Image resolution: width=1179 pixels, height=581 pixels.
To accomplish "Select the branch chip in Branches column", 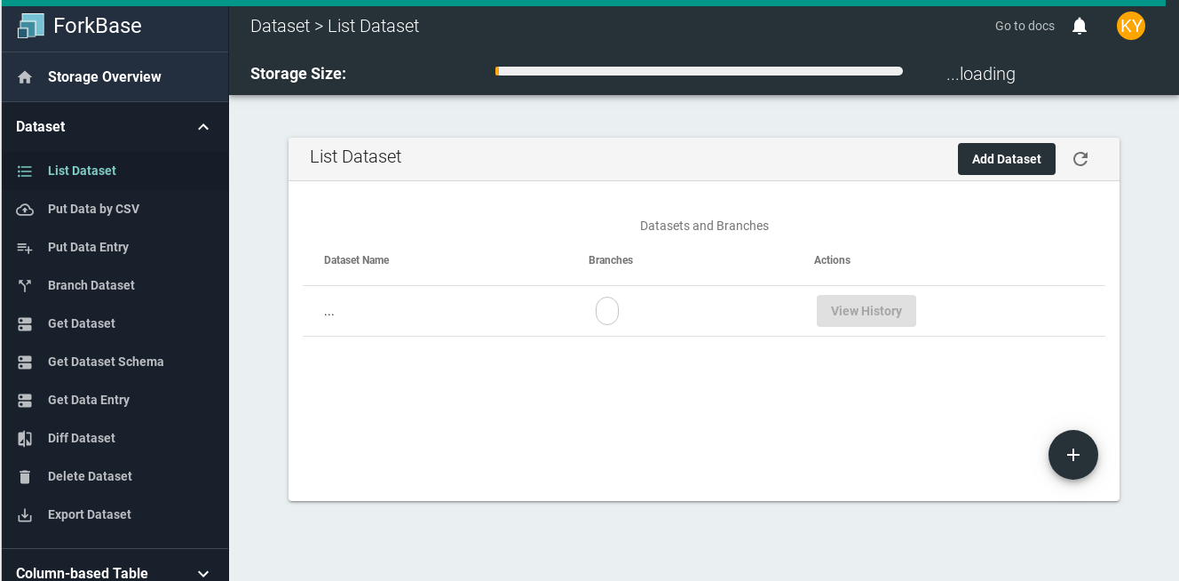I will (x=607, y=311).
